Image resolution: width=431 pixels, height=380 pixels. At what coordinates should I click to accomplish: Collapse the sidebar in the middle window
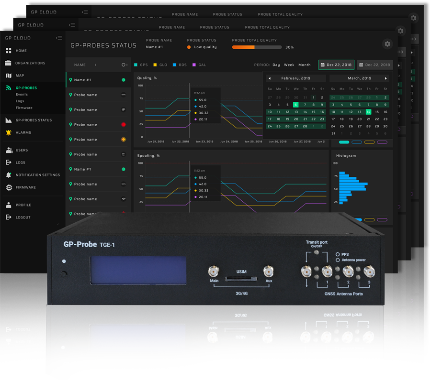click(x=72, y=25)
